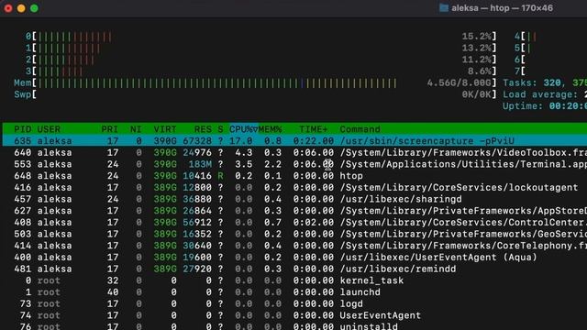The image size is (587, 330).
Task: Click the Mem usage meter bar
Action: point(256,83)
